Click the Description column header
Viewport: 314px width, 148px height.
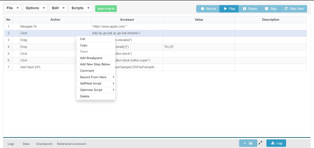pos(271,20)
